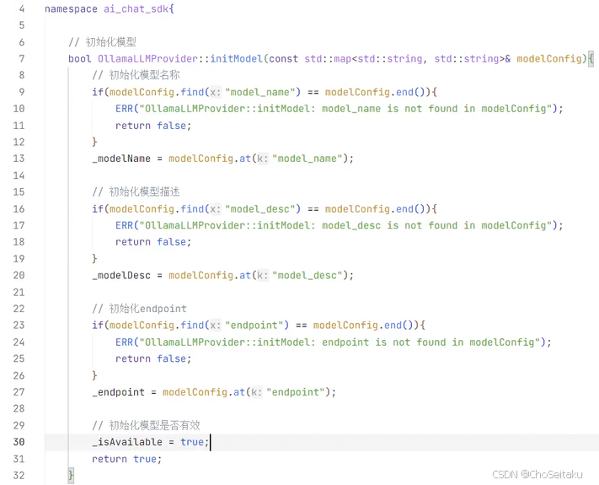
Task: Click the "endpoint" string on line 23
Action: click(x=254, y=325)
